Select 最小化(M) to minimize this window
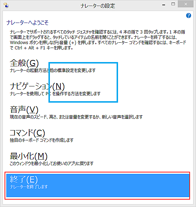Screen dimensions: 196x207 [x=28, y=156]
